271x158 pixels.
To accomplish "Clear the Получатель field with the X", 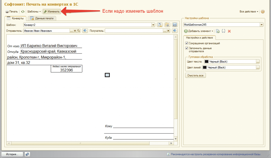I will point(168,31).
